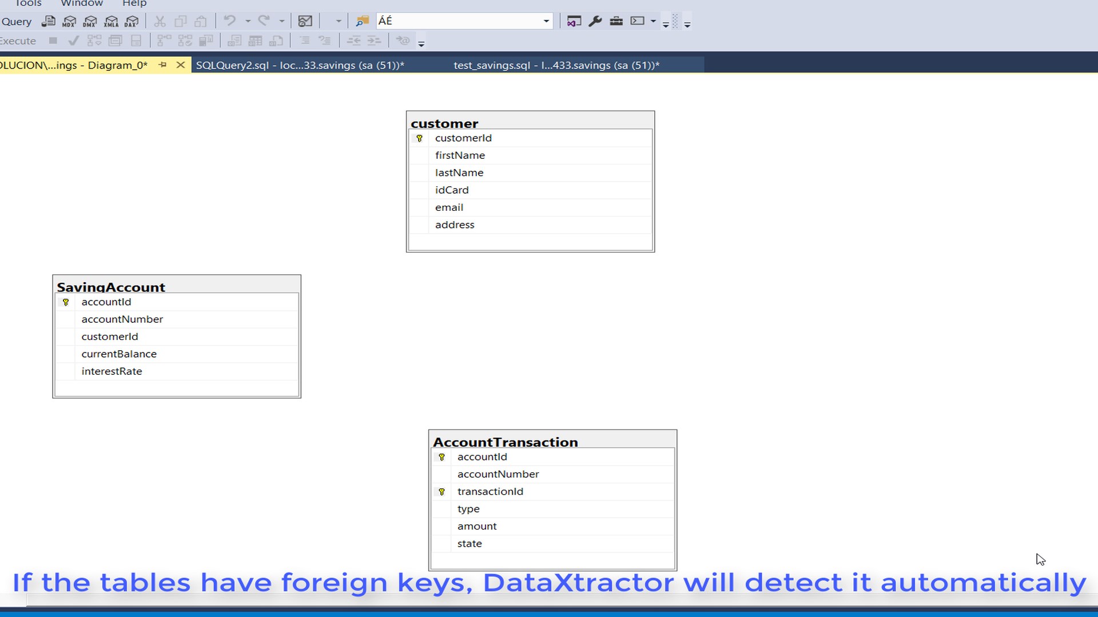1098x617 pixels.
Task: Open the wrench properties icon
Action: coord(595,21)
